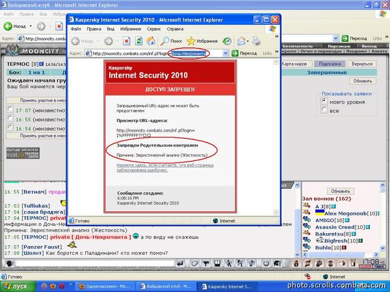Click the Вернуться button
This screenshot has height=292, width=390.
coord(362,64)
